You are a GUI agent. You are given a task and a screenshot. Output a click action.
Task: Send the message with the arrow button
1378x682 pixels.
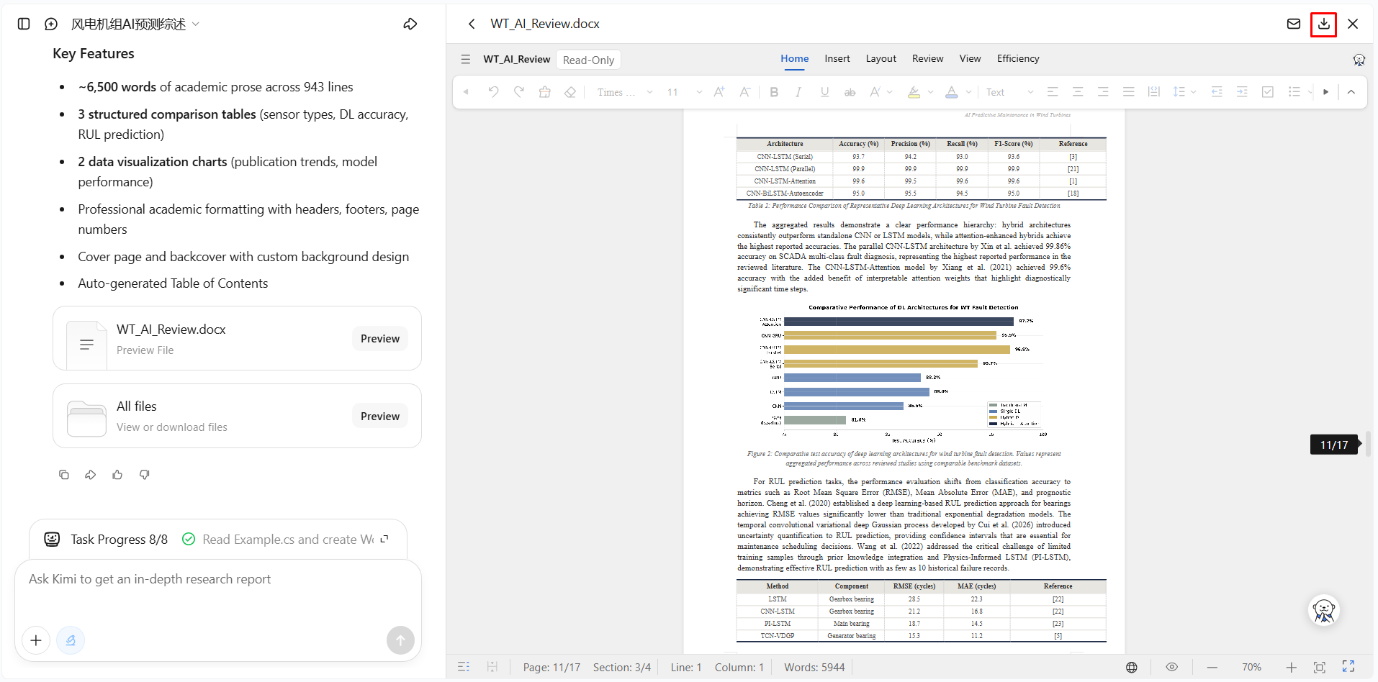tap(400, 640)
